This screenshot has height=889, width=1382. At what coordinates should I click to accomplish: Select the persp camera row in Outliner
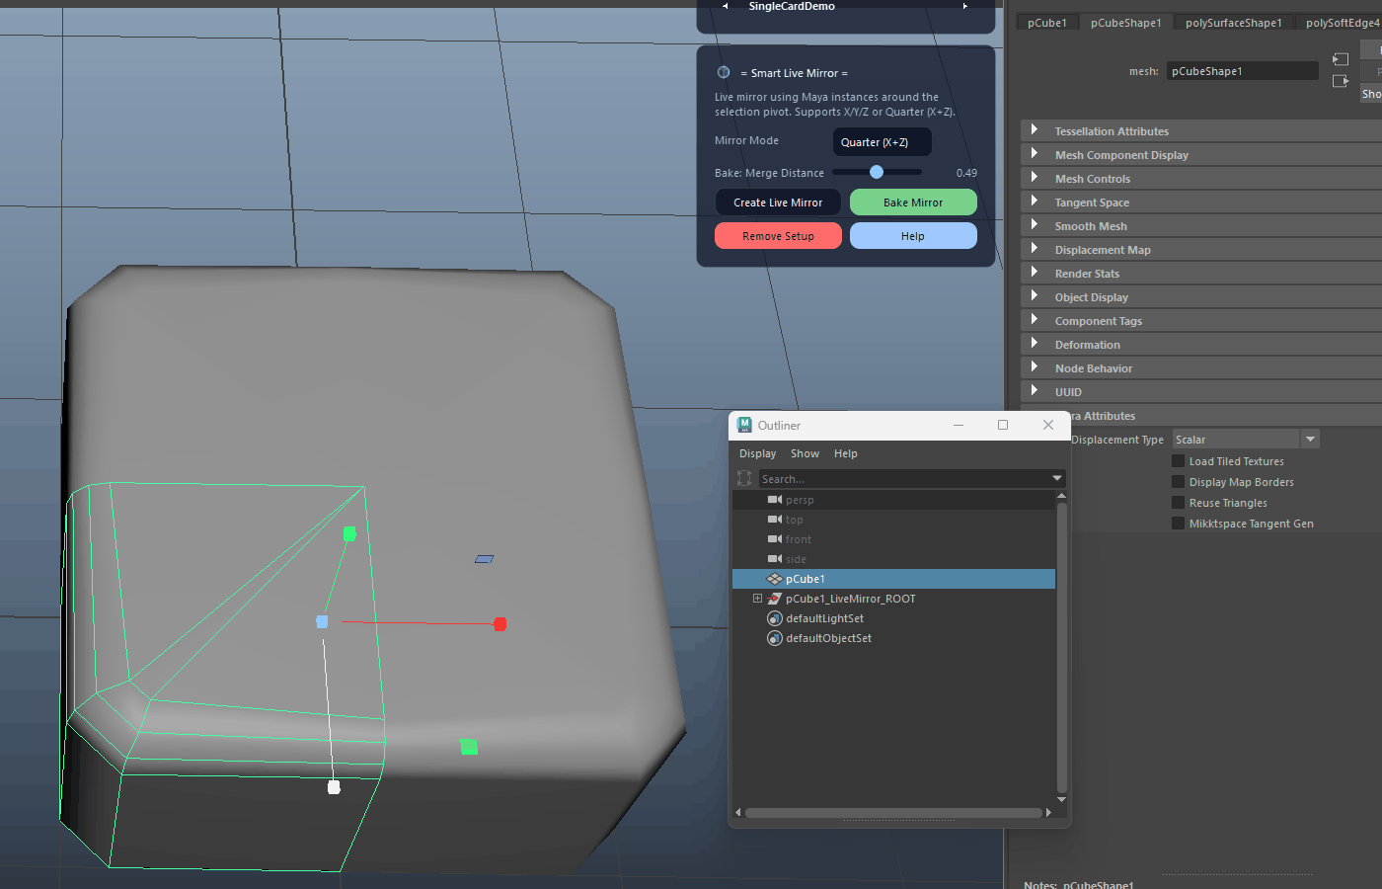pyautogui.click(x=893, y=500)
